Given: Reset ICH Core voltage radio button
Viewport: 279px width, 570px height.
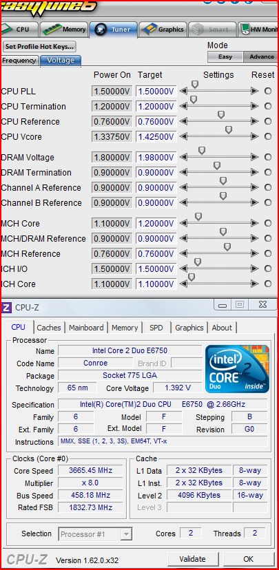Looking at the screenshot, I should click(x=268, y=284).
